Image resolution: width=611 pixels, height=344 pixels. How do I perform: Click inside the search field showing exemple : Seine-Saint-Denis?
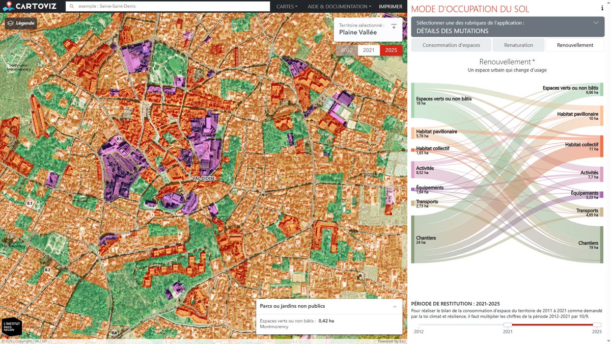[153, 6]
